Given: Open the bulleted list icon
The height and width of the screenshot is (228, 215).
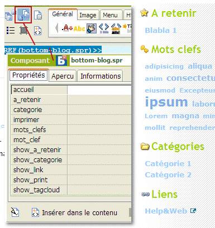Looking at the screenshot, I should tap(11, 30).
